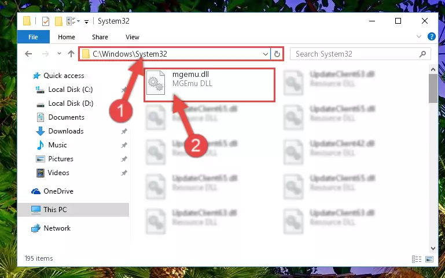This screenshot has height=278, width=445.
Task: Click the address bar path C:\Windows\System32
Action: click(130, 54)
